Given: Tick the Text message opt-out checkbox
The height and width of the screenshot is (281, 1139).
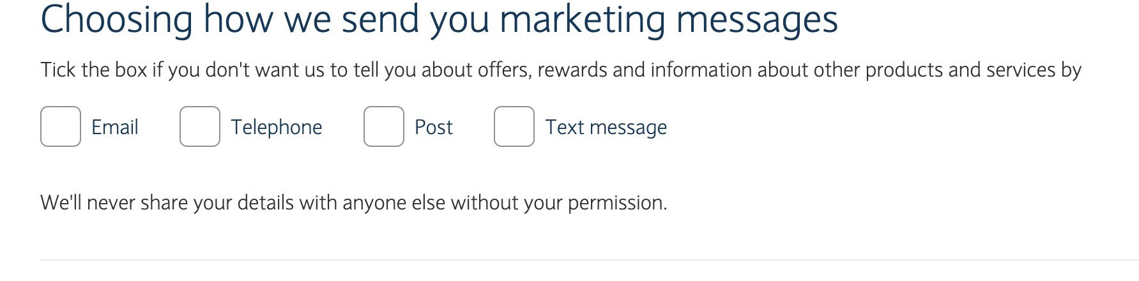Looking at the screenshot, I should tap(514, 126).
